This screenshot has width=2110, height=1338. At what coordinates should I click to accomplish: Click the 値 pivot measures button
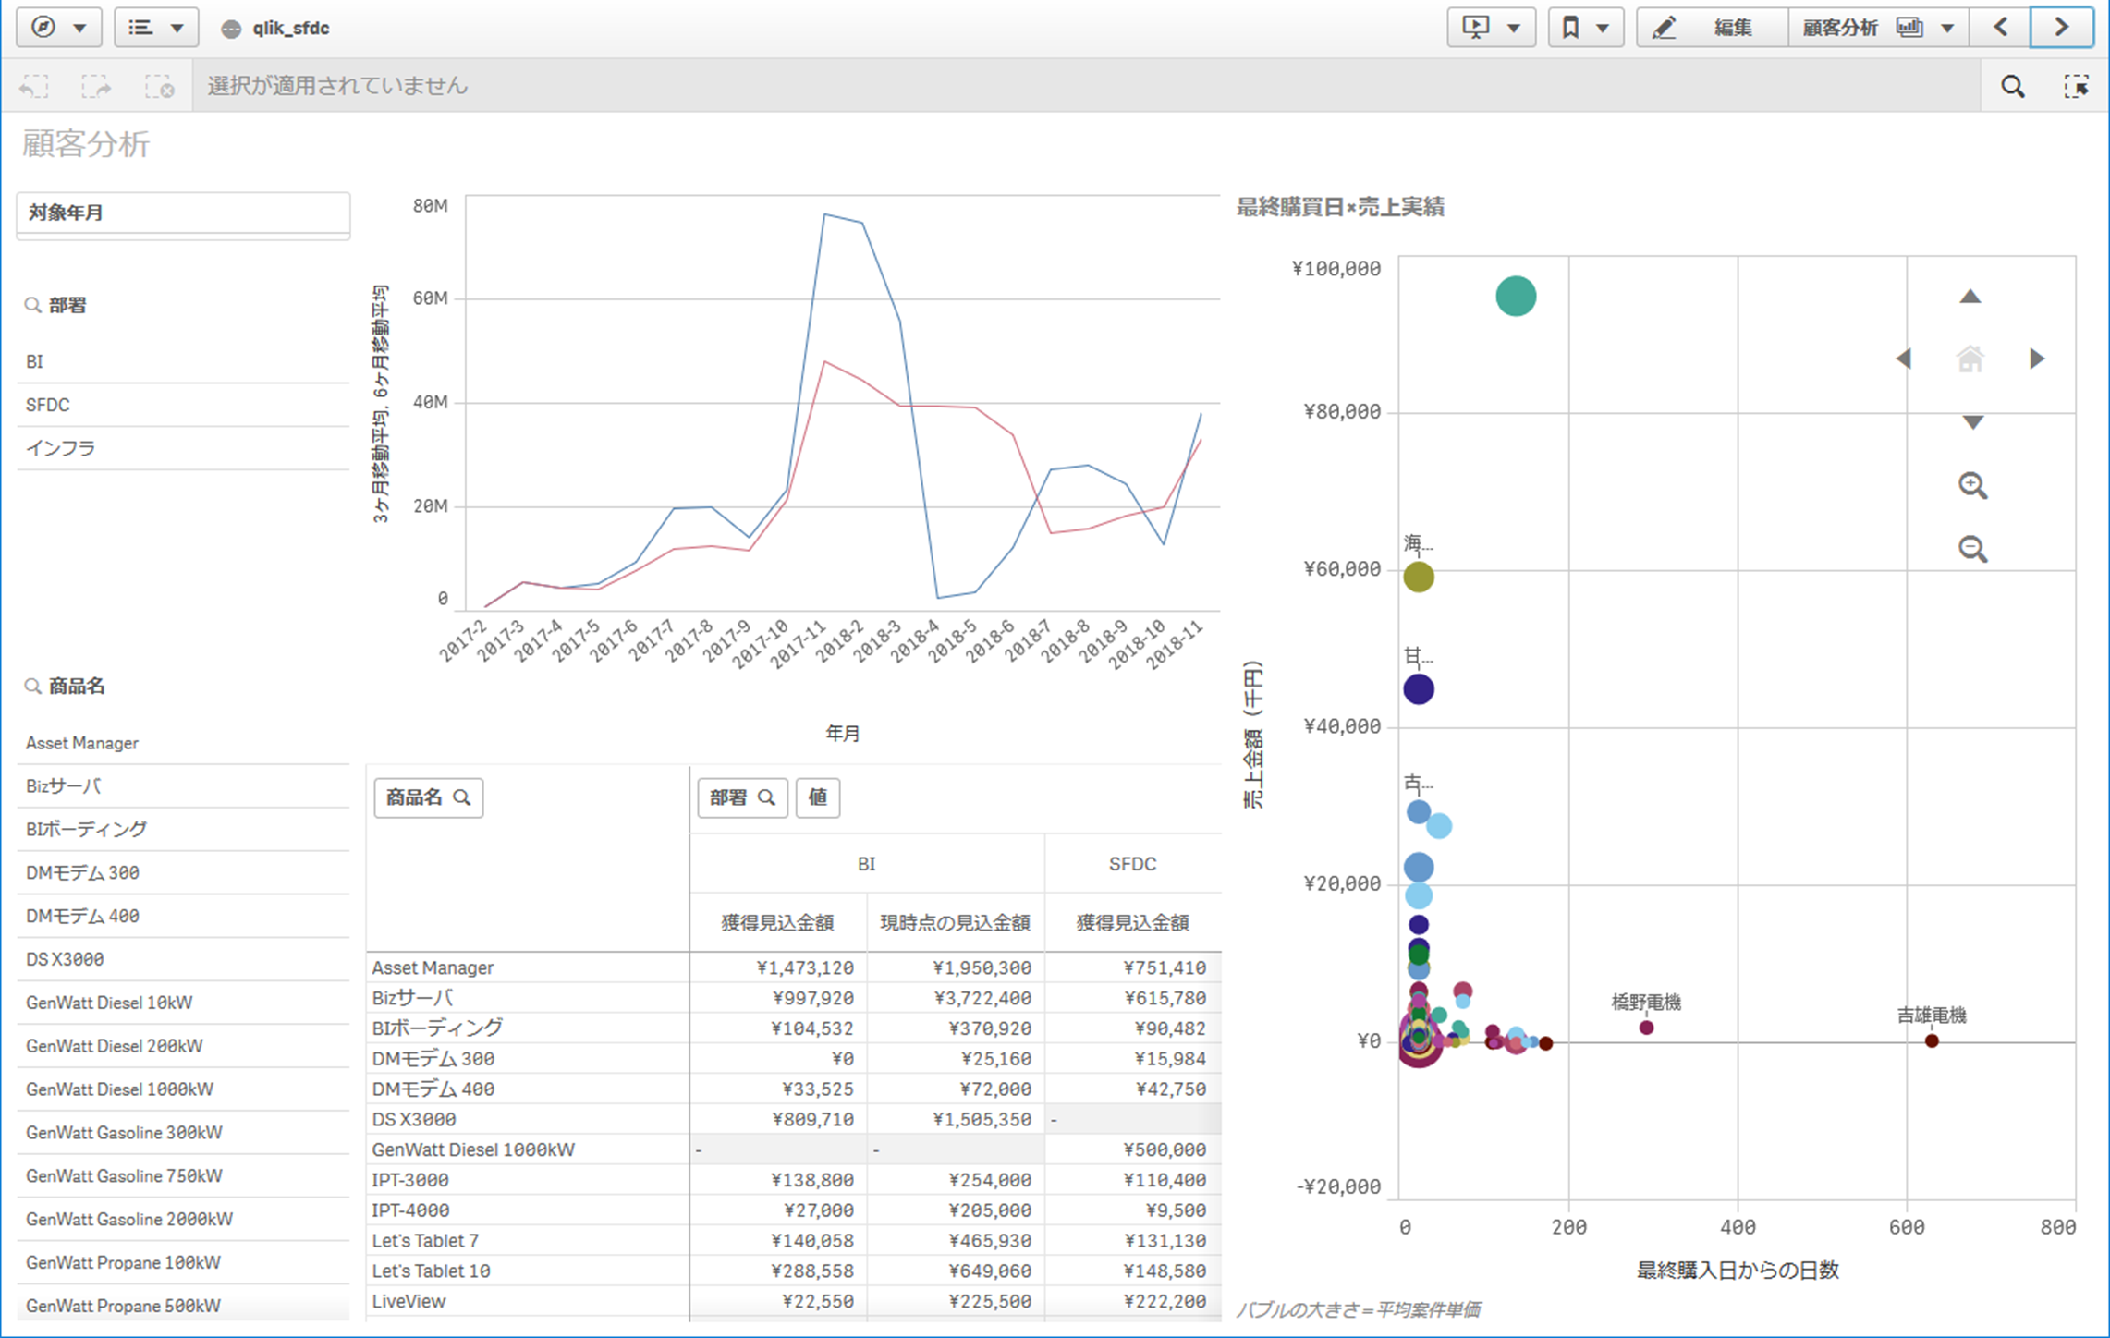click(818, 797)
